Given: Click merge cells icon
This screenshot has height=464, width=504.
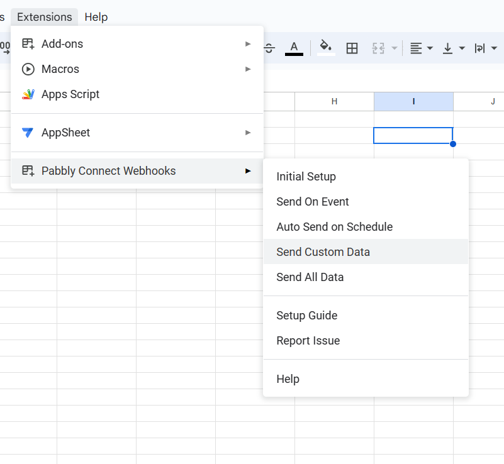Looking at the screenshot, I should pos(378,48).
